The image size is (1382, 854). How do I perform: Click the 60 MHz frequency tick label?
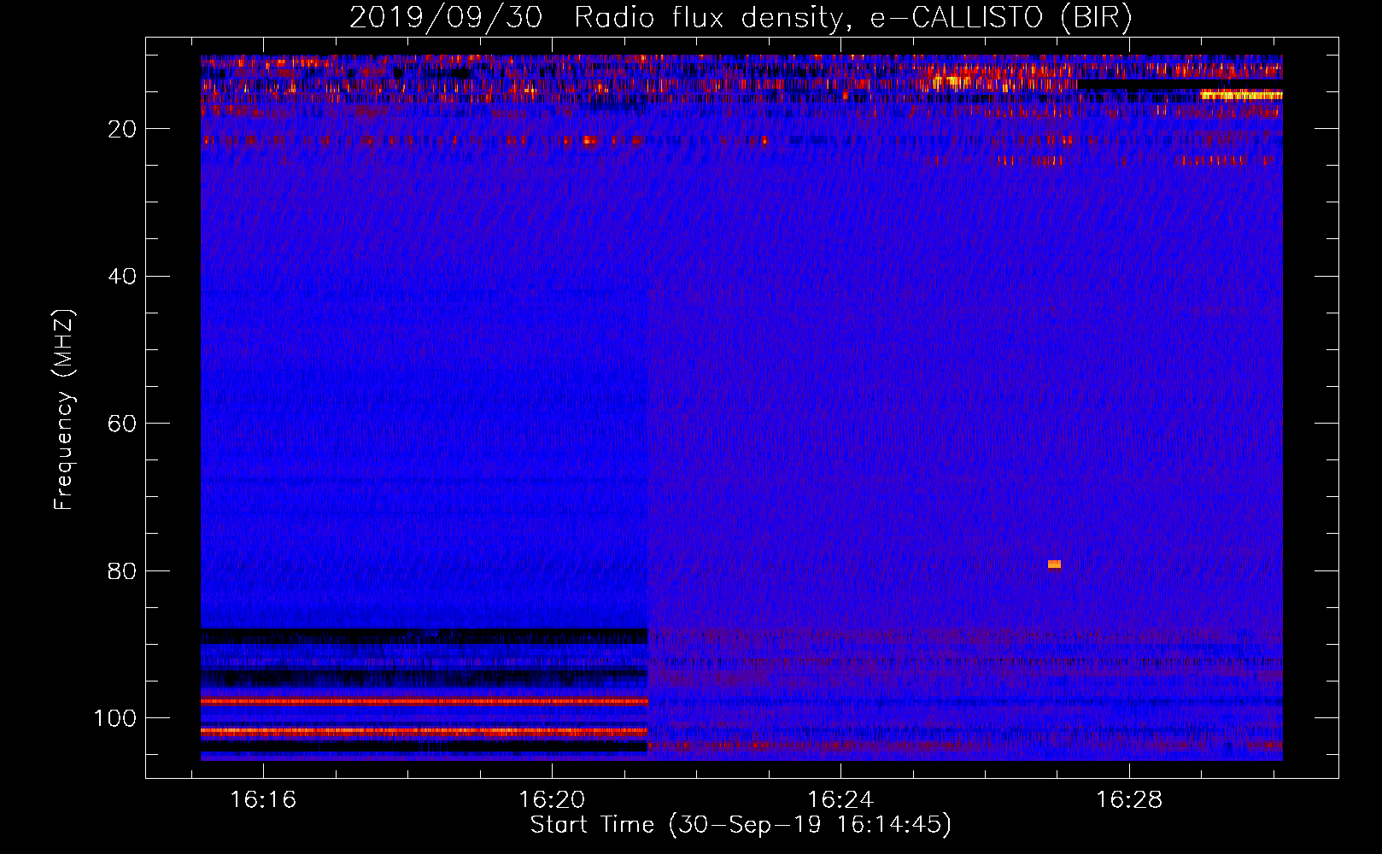pos(122,424)
